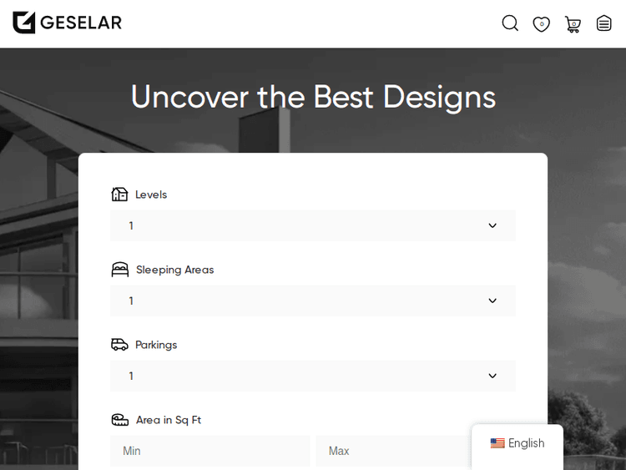Open the search icon in header
Image resolution: width=626 pixels, height=470 pixels.
pyautogui.click(x=510, y=23)
